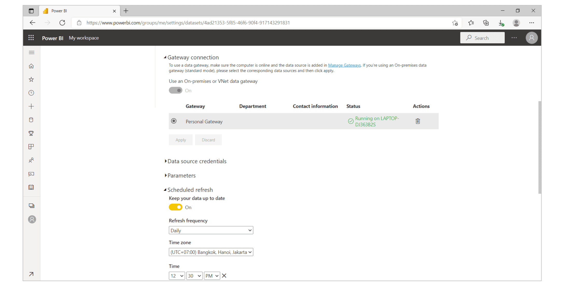Select the Personal Gateway radio button
Image resolution: width=577 pixels, height=285 pixels.
click(174, 121)
